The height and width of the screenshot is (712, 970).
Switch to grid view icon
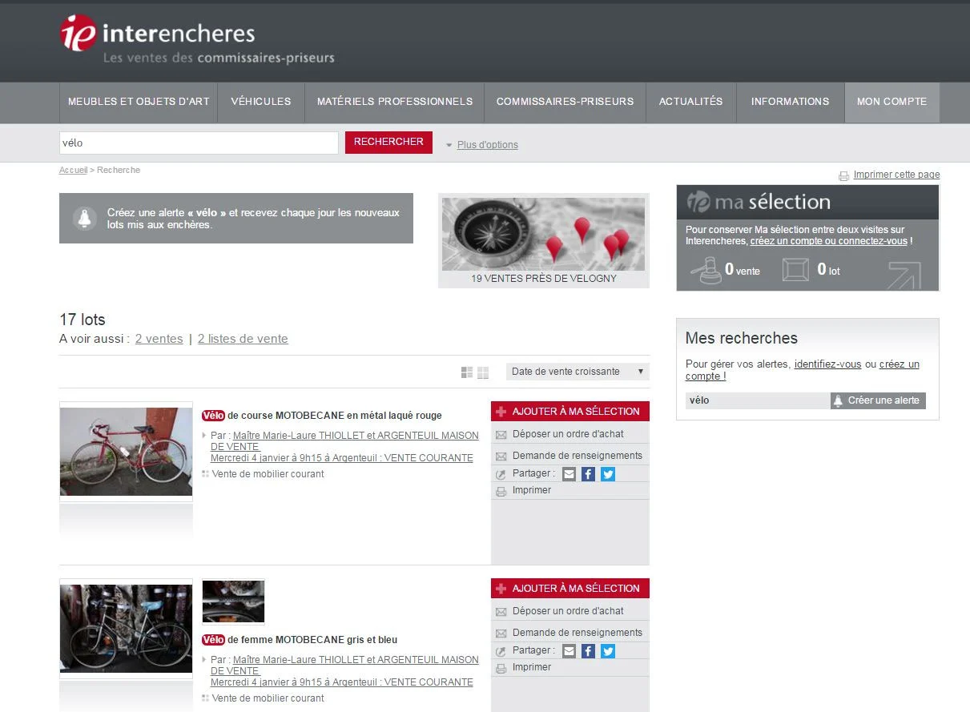click(483, 372)
